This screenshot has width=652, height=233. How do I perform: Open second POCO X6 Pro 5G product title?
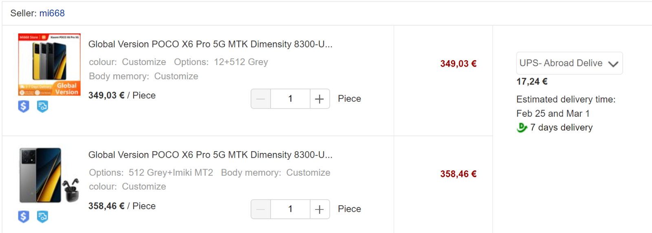210,155
